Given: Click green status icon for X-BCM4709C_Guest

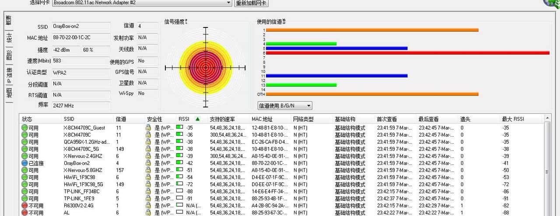Looking at the screenshot, I should (x=24, y=128).
